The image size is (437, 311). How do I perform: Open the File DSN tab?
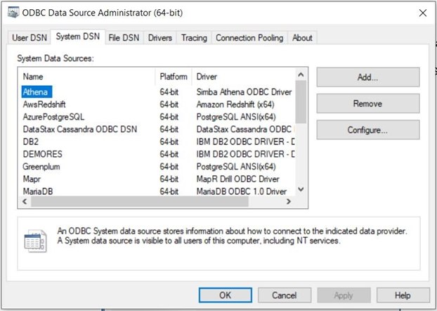point(124,38)
